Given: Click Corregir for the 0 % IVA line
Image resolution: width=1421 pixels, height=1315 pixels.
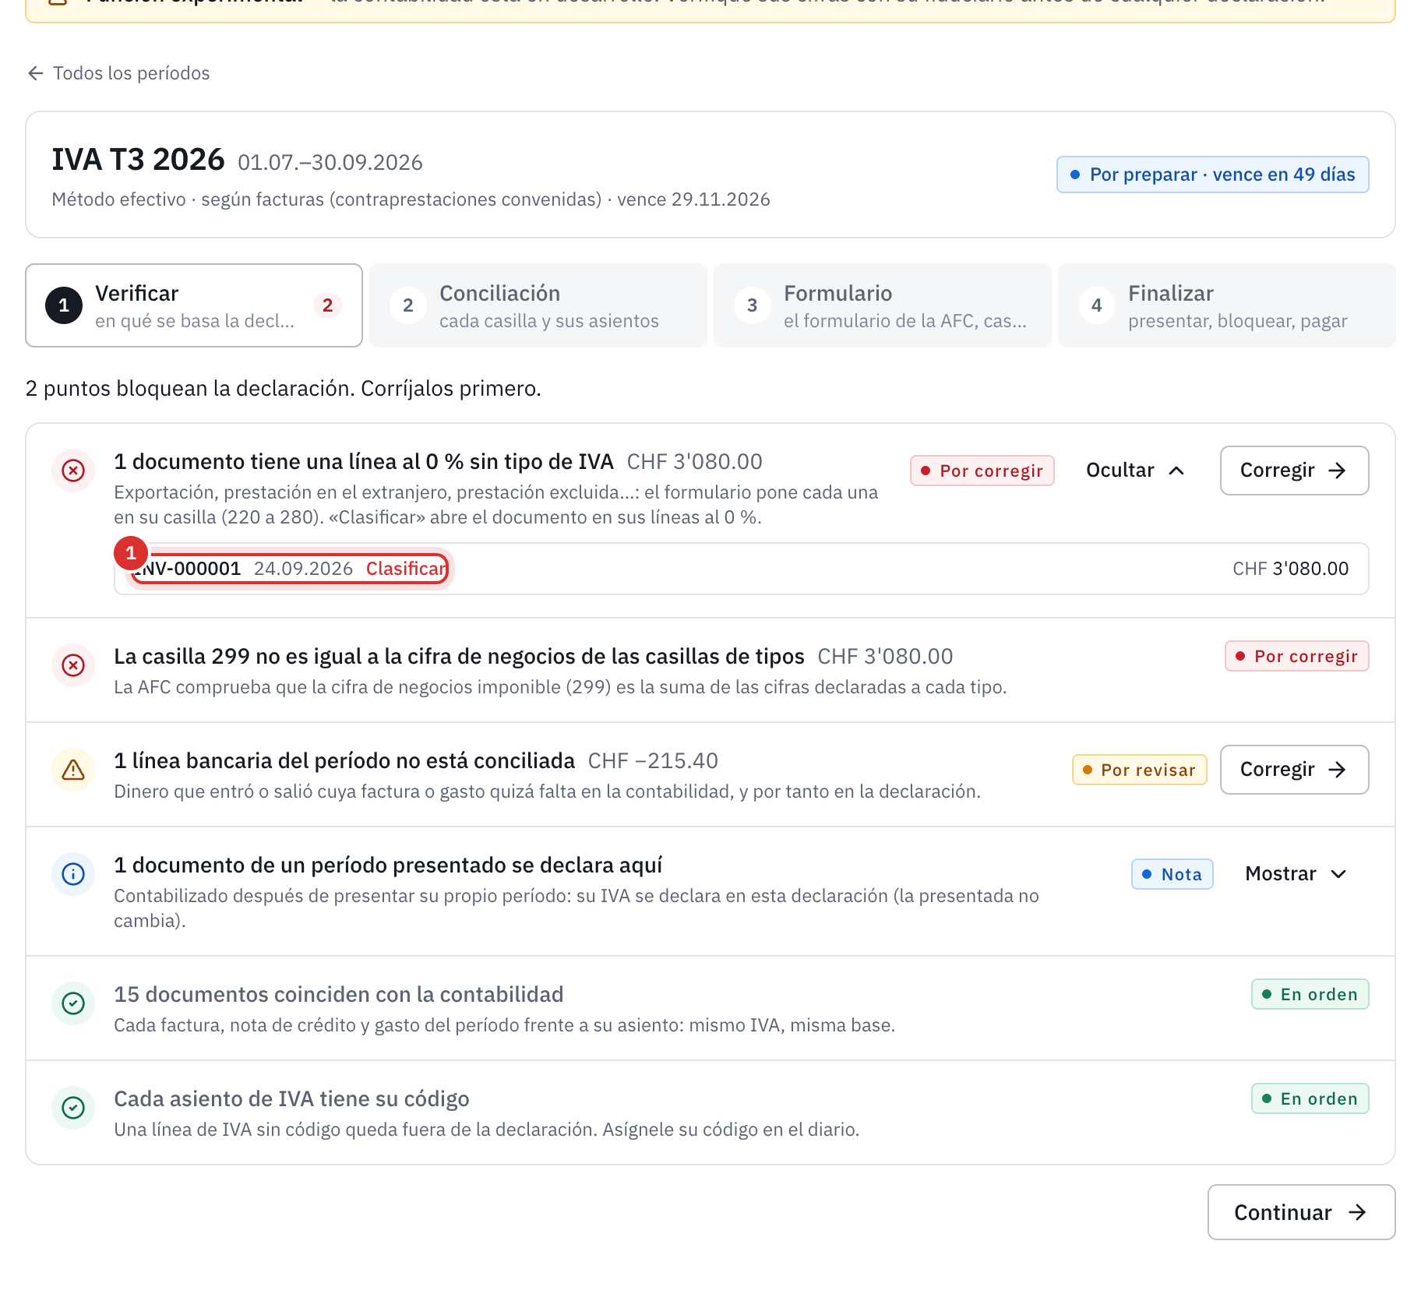Looking at the screenshot, I should [x=1294, y=471].
